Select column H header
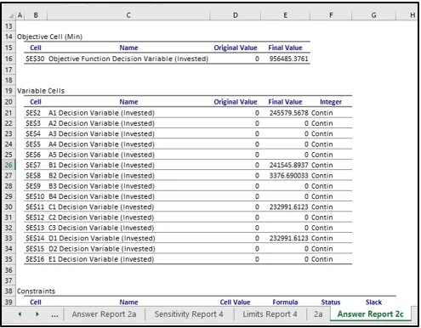The image size is (421, 328). (x=412, y=15)
